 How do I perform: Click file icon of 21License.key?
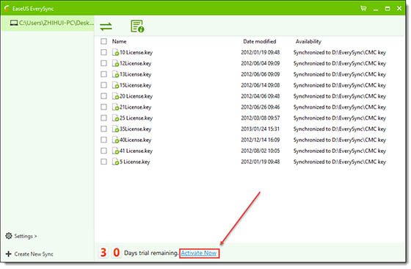tap(115, 107)
